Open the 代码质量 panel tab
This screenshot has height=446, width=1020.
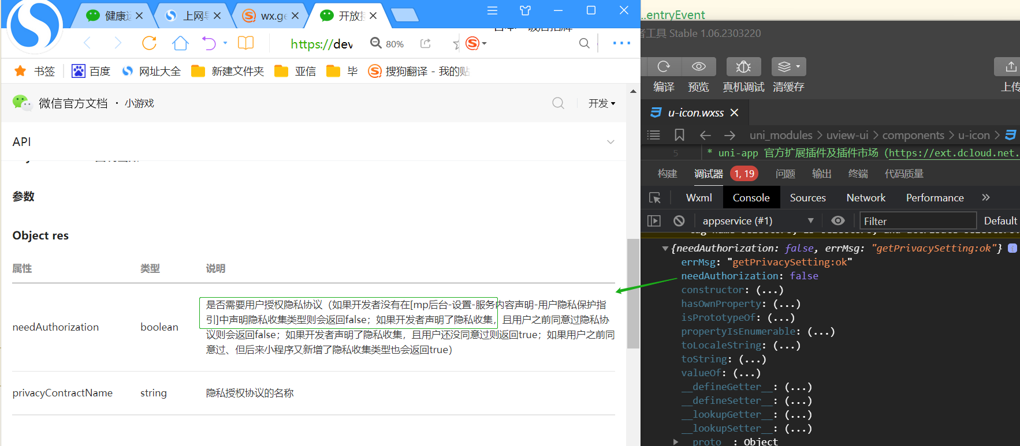click(x=904, y=174)
